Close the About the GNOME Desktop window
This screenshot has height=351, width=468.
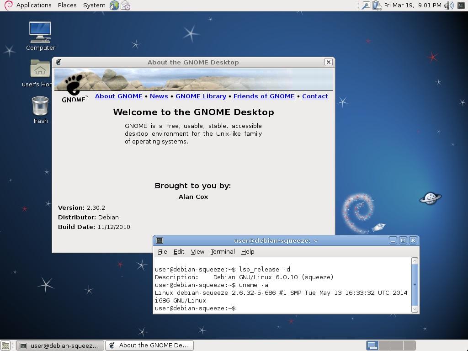[x=328, y=62]
